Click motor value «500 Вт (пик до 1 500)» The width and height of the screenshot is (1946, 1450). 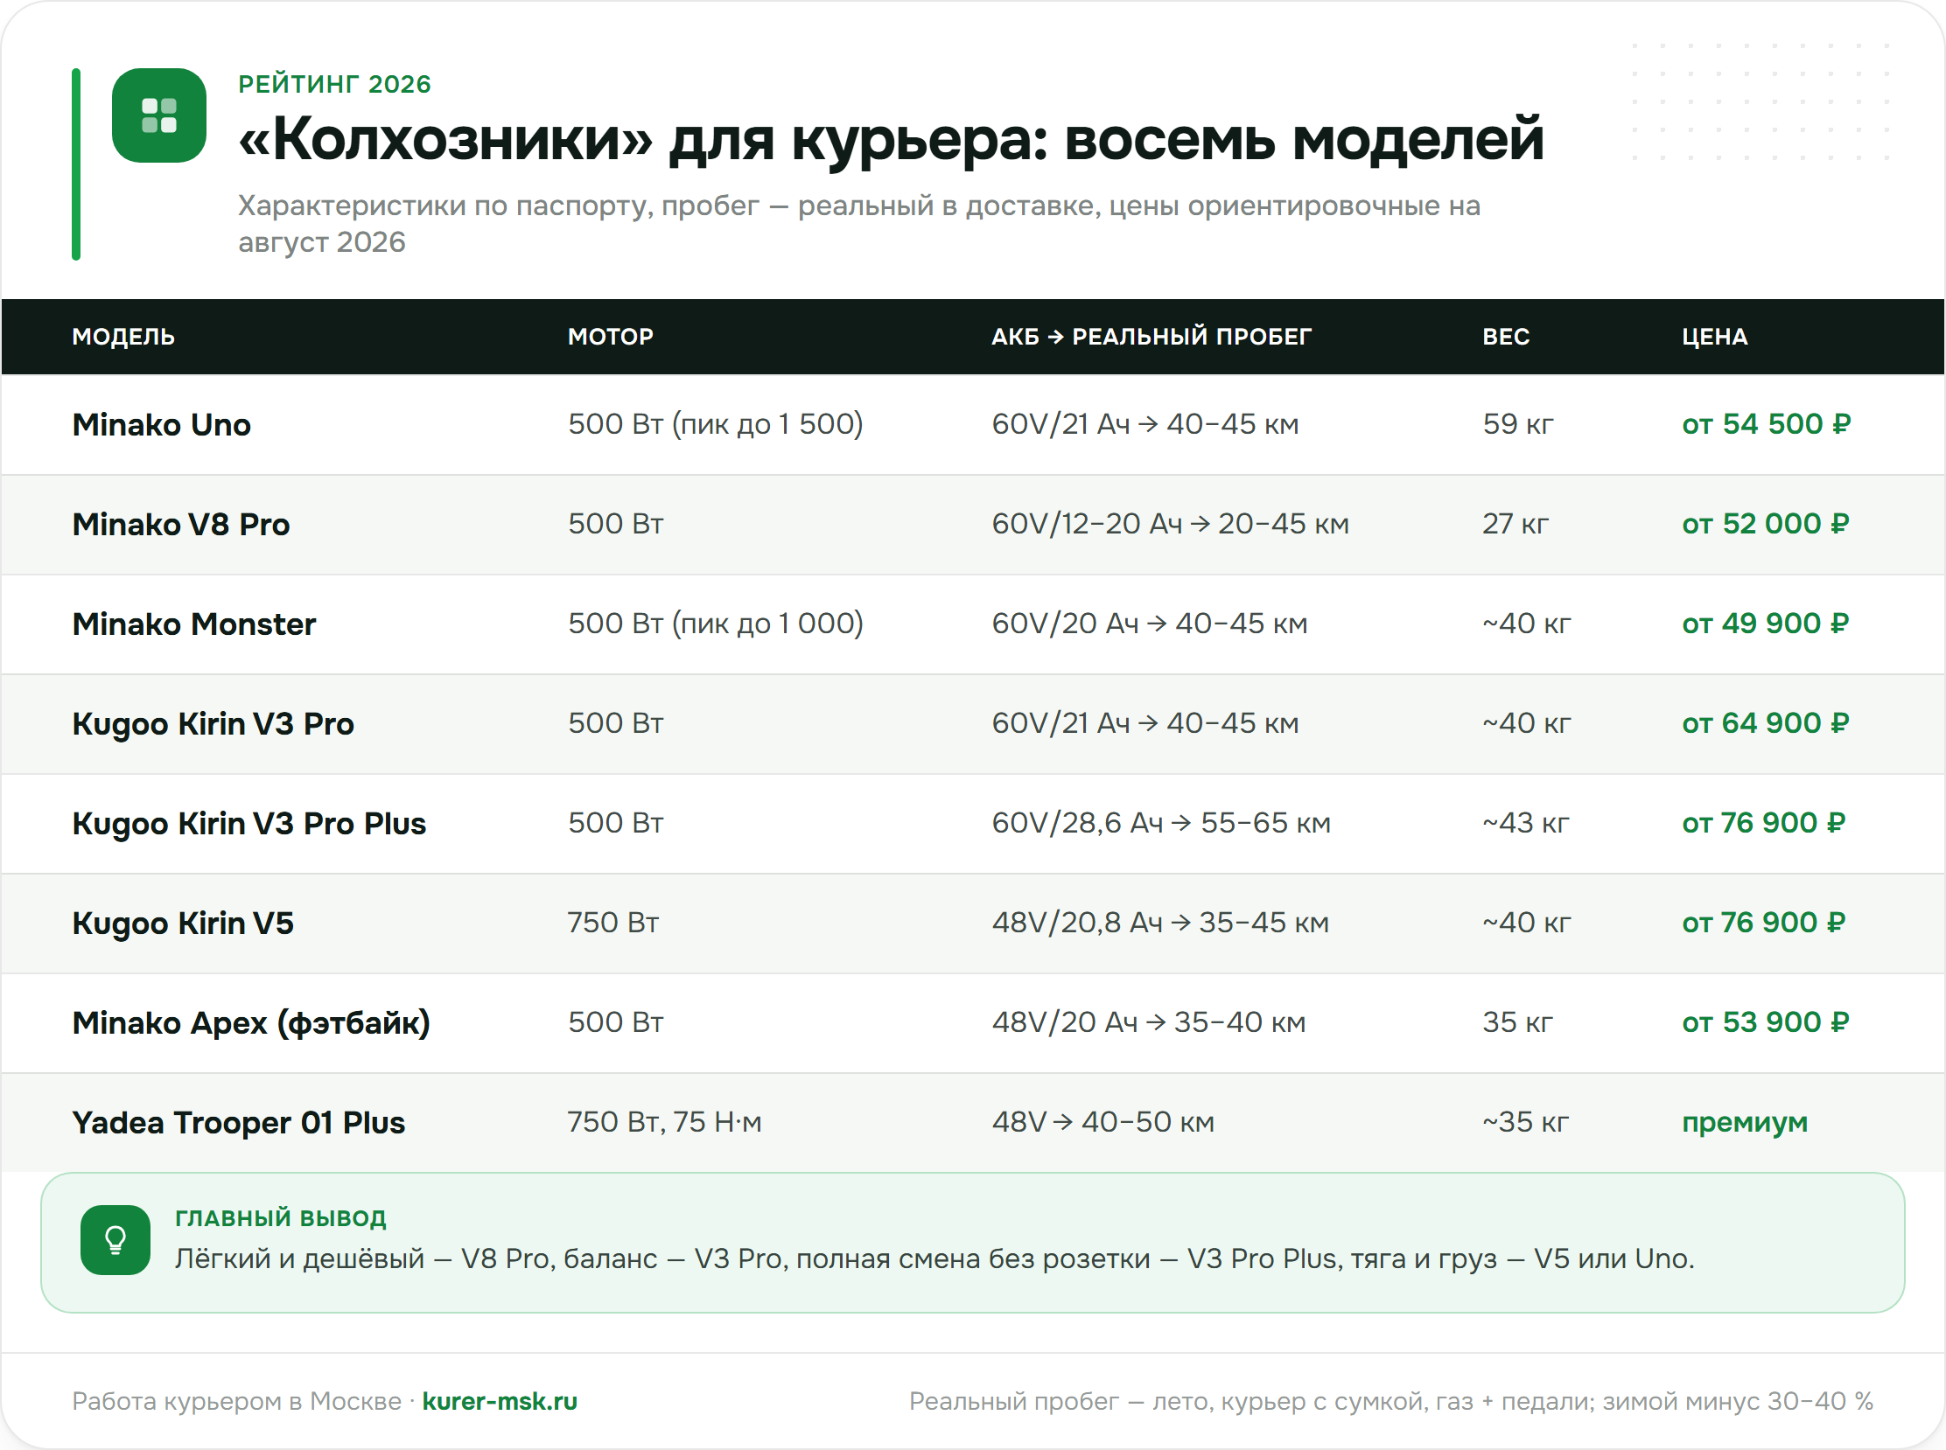pyautogui.click(x=716, y=425)
